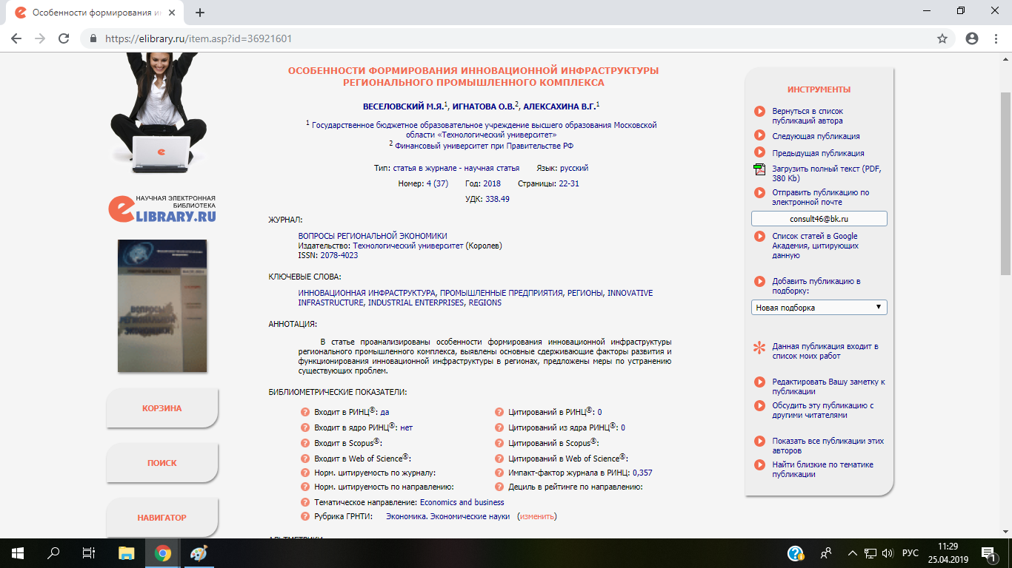This screenshot has width=1012, height=568.
Task: Open the Paint app on the taskbar
Action: pos(199,553)
